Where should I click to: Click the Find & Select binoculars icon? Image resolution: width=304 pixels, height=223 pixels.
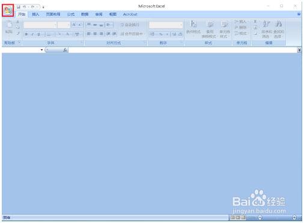(279, 29)
